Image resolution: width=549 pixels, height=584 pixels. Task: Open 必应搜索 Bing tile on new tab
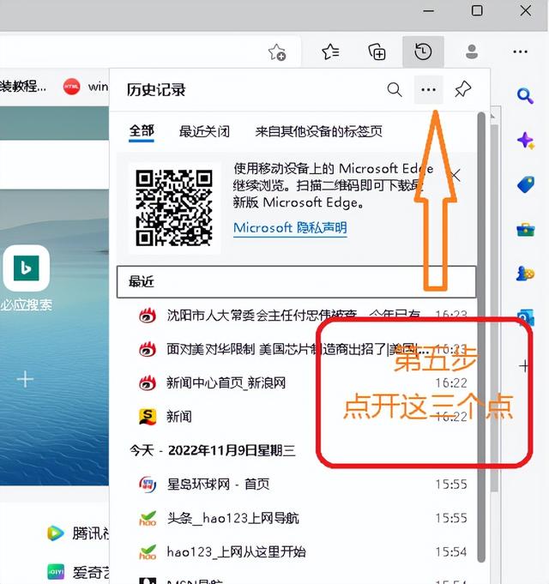click(x=26, y=268)
